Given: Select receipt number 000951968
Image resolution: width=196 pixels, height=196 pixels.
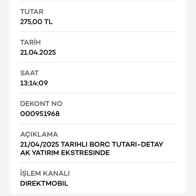Looking at the screenshot, I should tap(40, 114).
